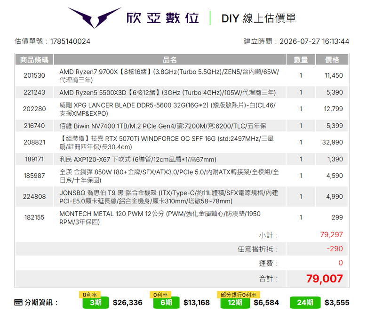Click the 技嘉 RTX 5070Ti WINDFORCE item
Viewport: 367px width, 313px height.
pyautogui.click(x=167, y=143)
